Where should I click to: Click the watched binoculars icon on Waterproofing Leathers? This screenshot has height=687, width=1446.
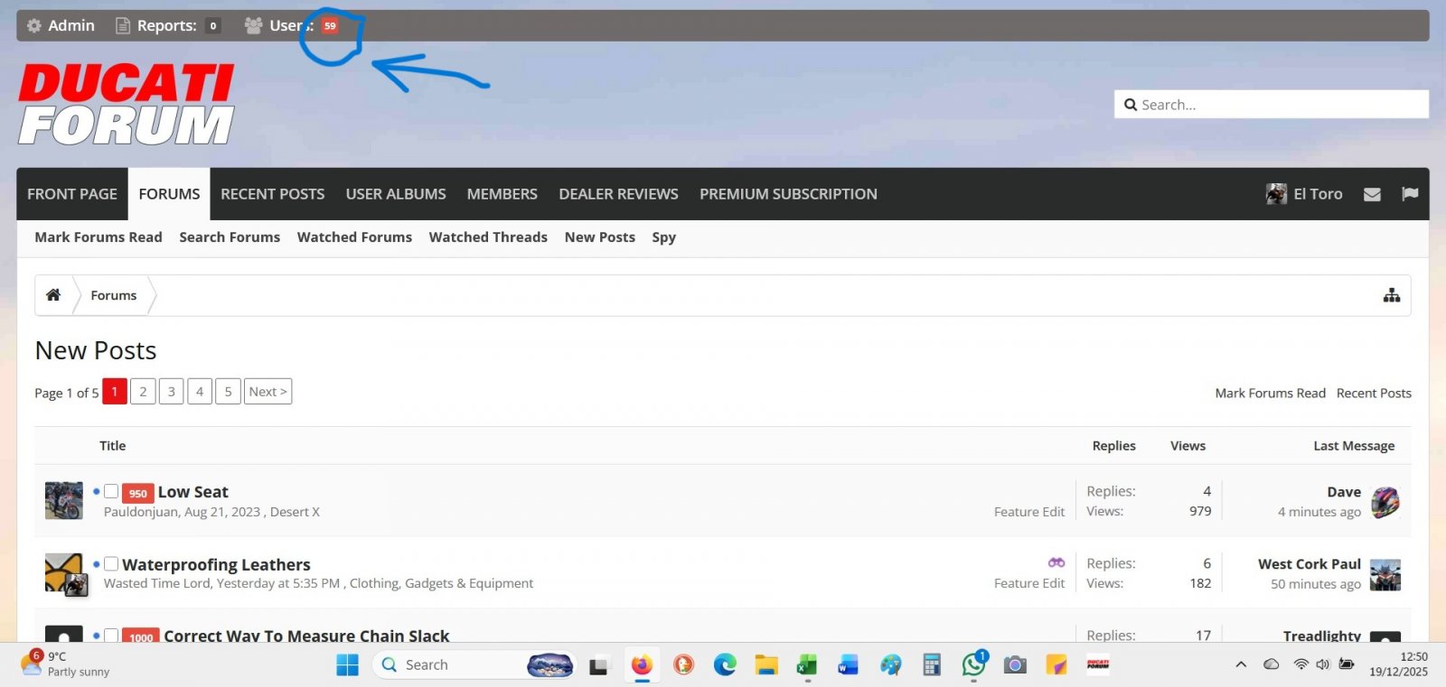click(1056, 562)
